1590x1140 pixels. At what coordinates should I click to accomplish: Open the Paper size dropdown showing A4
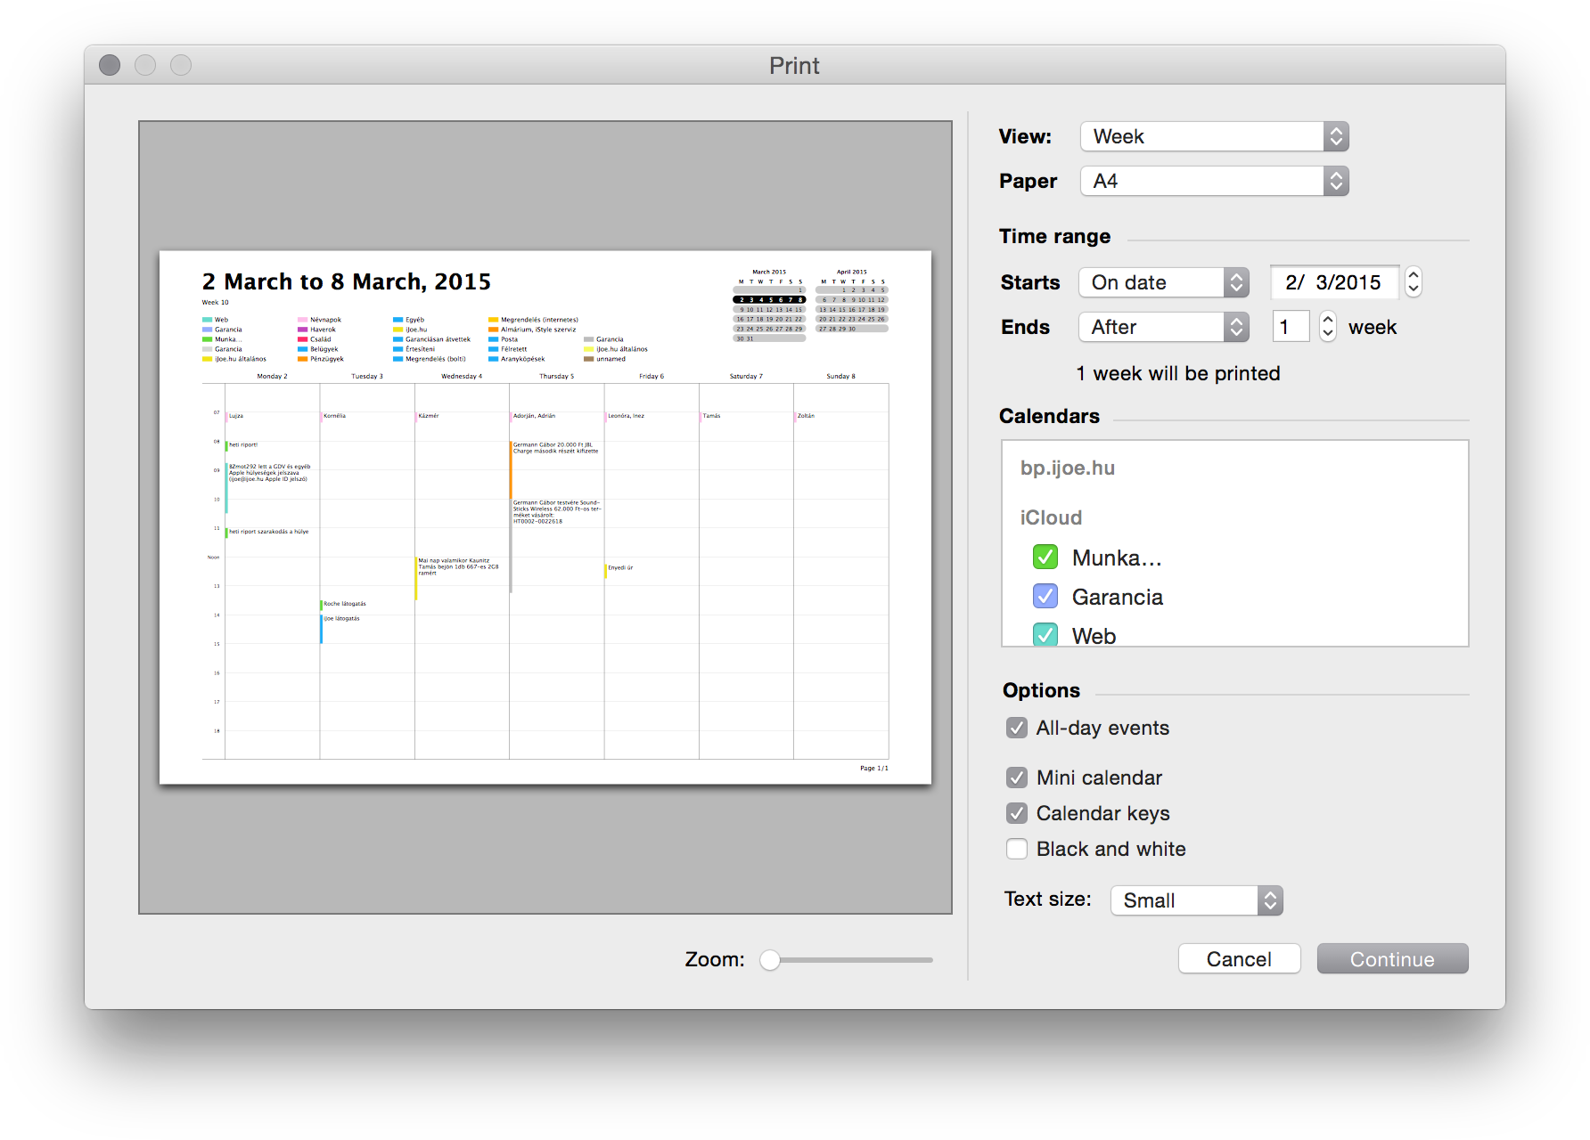point(1214,181)
